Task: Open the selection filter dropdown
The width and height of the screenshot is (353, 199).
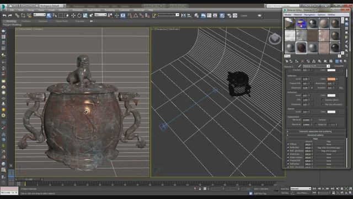Action: coord(39,15)
